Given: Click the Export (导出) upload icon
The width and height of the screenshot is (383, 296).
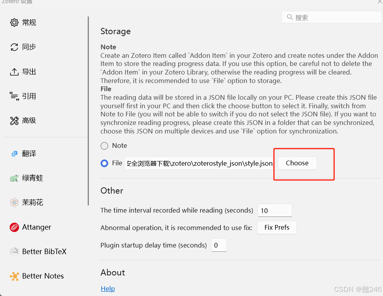Looking at the screenshot, I should 14,71.
